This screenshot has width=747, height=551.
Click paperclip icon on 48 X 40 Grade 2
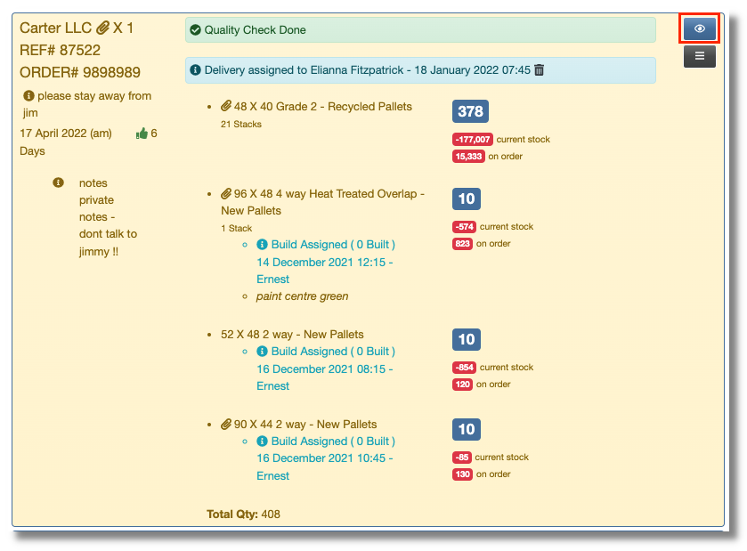click(x=226, y=106)
